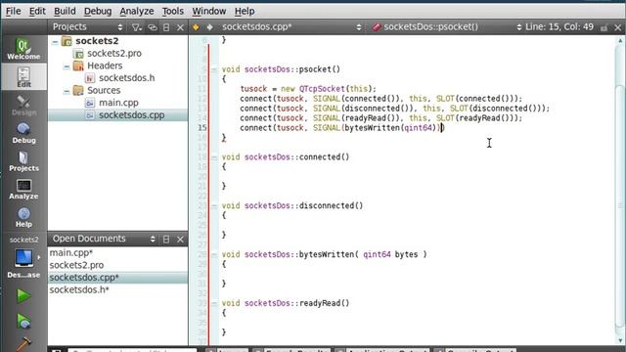
Task: Build the project with hammer icon
Action: tap(23, 344)
